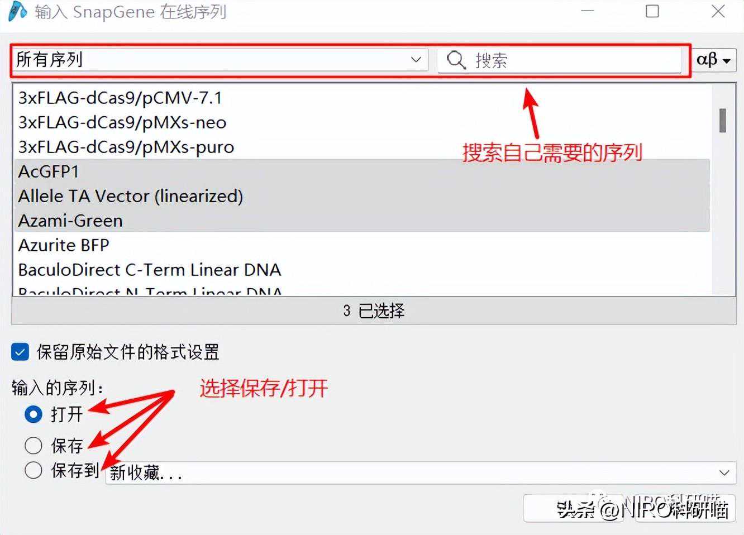Select the 保存 radio button

(34, 445)
